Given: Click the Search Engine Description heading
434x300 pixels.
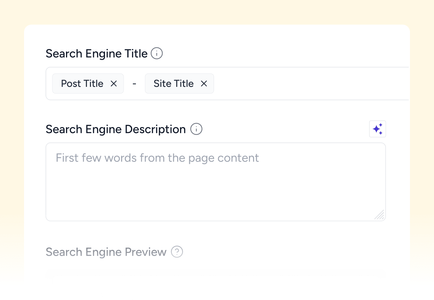Looking at the screenshot, I should coord(116,129).
